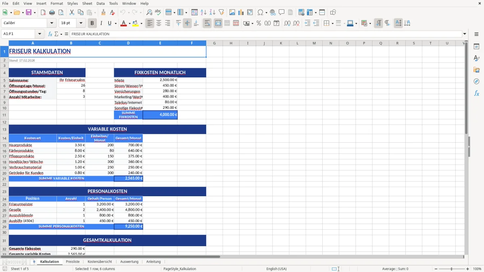This screenshot has width=484, height=272.
Task: Sort the data ascending
Action: (204, 12)
